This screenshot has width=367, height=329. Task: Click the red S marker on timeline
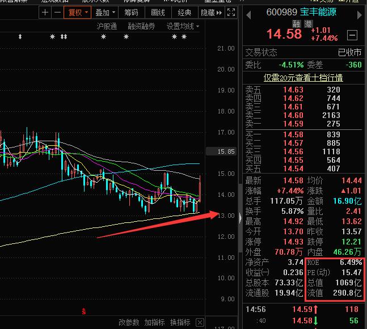point(84,311)
